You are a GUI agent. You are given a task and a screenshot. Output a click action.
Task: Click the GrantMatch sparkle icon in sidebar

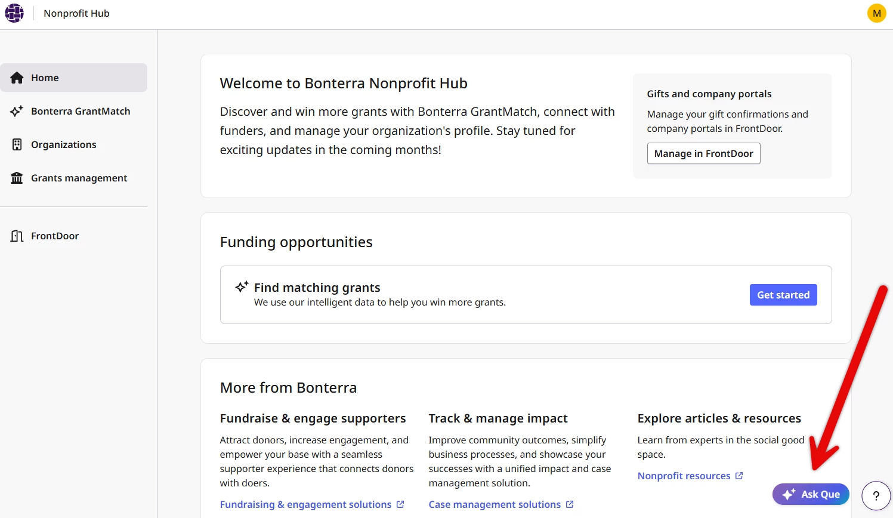pos(17,111)
